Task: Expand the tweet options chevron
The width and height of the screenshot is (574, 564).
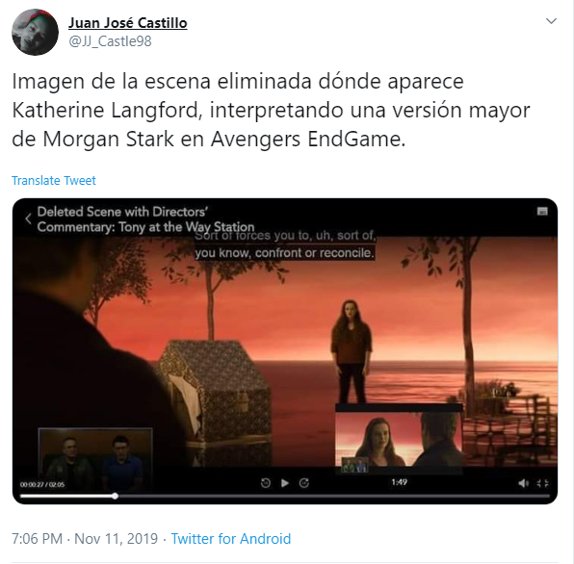Action: click(551, 21)
